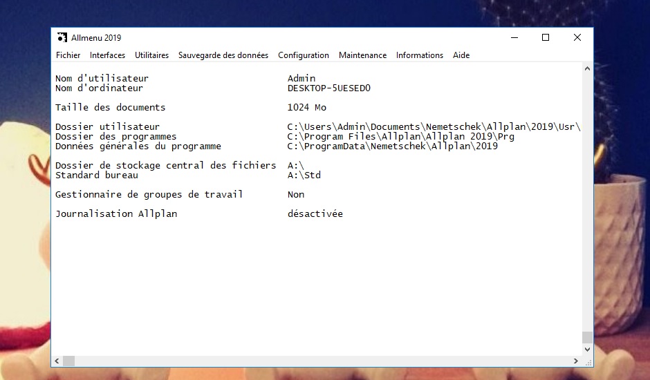Click the C:\Users\Admin\Documents path
The width and height of the screenshot is (650, 380).
[x=434, y=127]
